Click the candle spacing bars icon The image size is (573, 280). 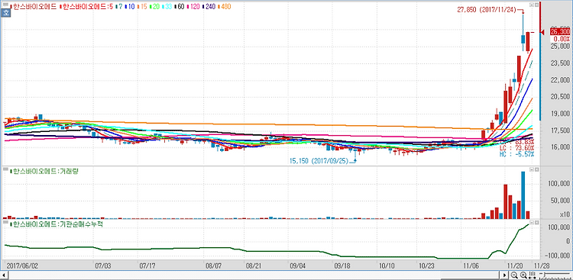click(x=532, y=275)
